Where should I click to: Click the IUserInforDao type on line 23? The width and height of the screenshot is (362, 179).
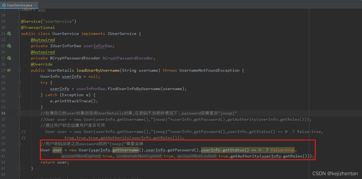point(66,46)
